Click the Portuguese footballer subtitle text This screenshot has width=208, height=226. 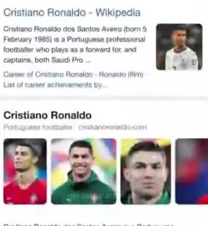click(38, 127)
